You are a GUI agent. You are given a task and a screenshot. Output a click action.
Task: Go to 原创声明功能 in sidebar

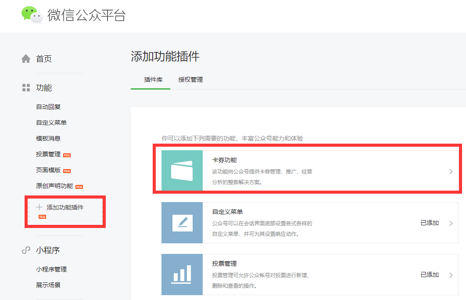[x=54, y=186]
